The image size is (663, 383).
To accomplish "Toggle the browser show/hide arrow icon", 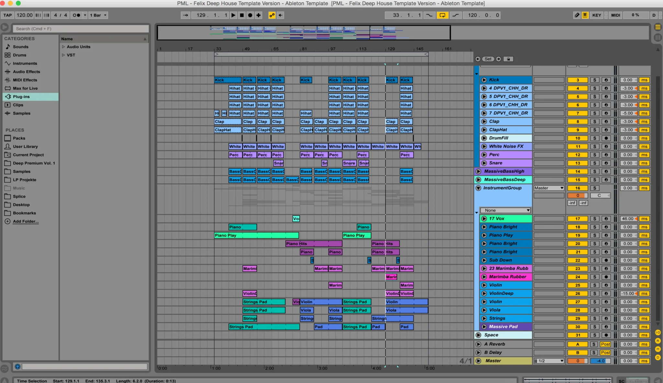I will coord(5,27).
